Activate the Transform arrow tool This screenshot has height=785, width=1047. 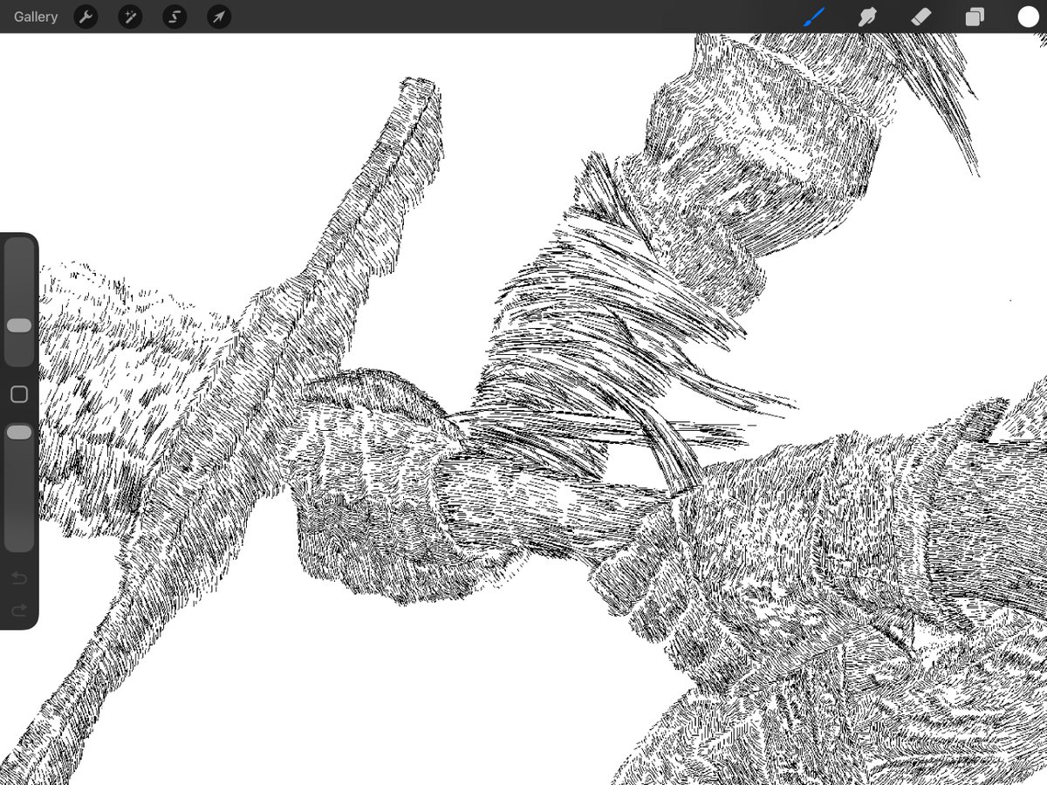[x=219, y=17]
